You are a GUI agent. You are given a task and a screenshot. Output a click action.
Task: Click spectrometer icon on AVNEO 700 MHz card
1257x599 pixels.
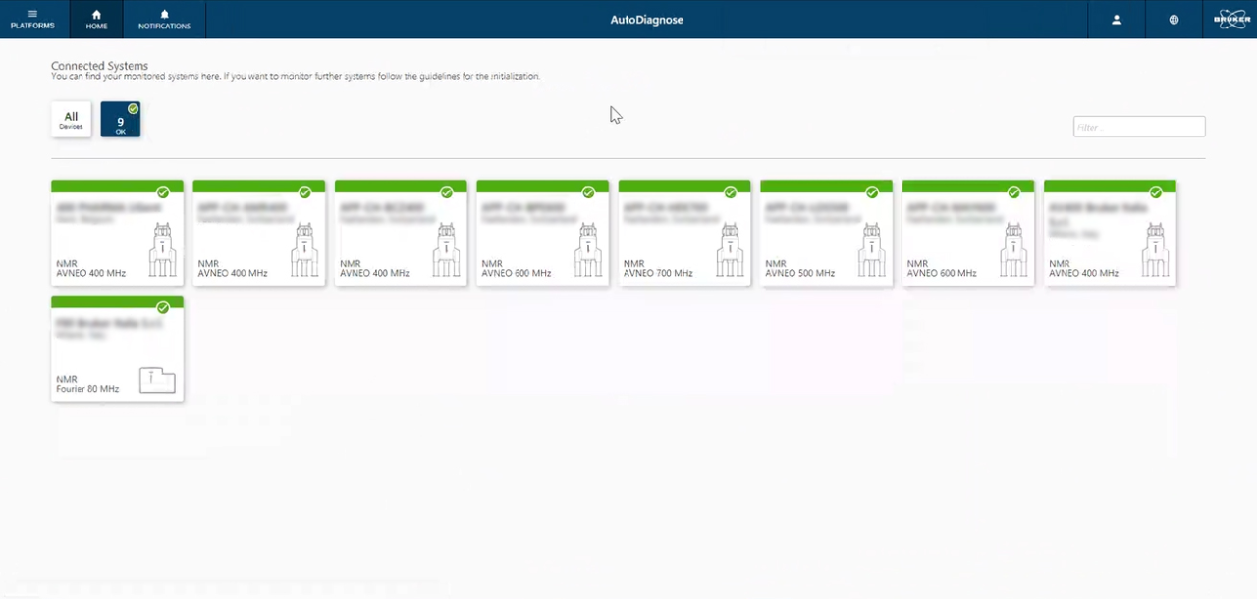click(730, 249)
